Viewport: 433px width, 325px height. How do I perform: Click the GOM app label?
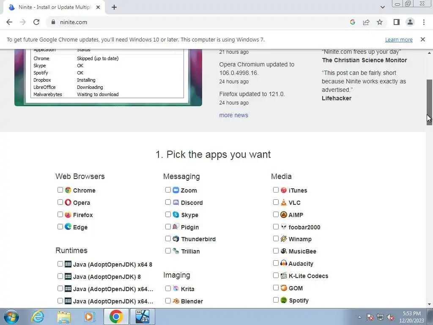pos(296,288)
